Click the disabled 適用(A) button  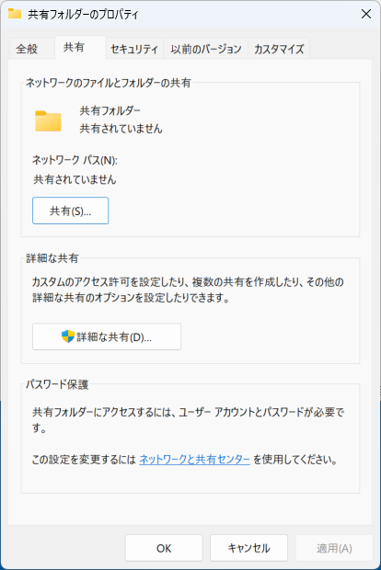(x=334, y=548)
